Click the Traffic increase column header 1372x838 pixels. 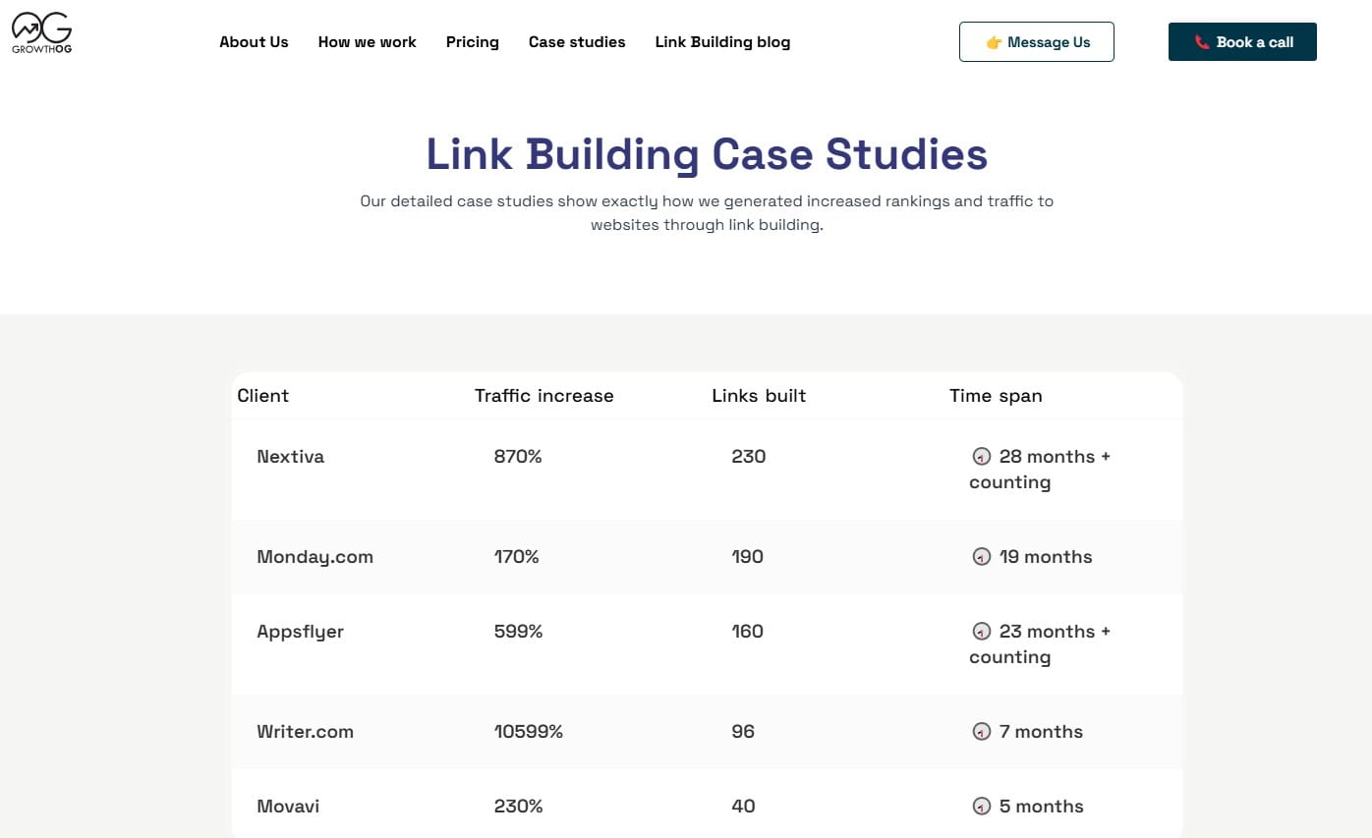(x=543, y=396)
